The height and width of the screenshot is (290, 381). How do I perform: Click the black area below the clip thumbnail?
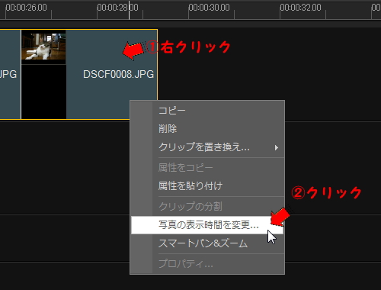pos(43,92)
